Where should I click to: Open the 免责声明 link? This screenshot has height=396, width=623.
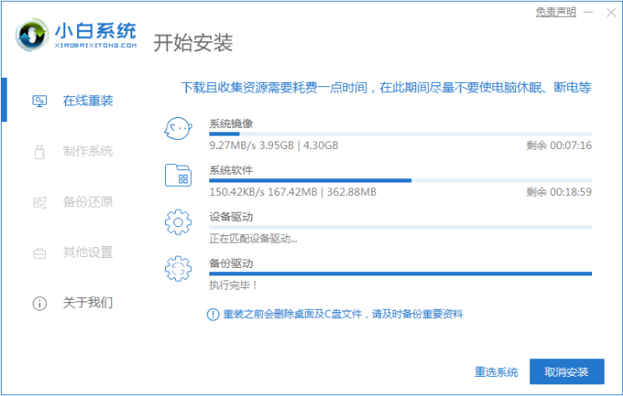pos(556,12)
